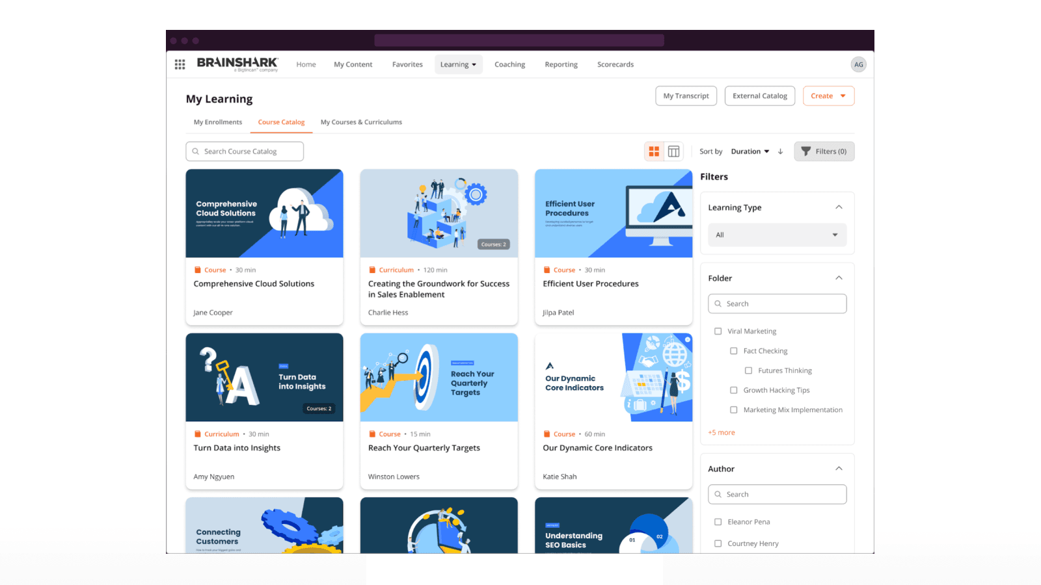Click the Course icon on Comprehensive Cloud Solutions
Image resolution: width=1041 pixels, height=585 pixels.
click(197, 269)
